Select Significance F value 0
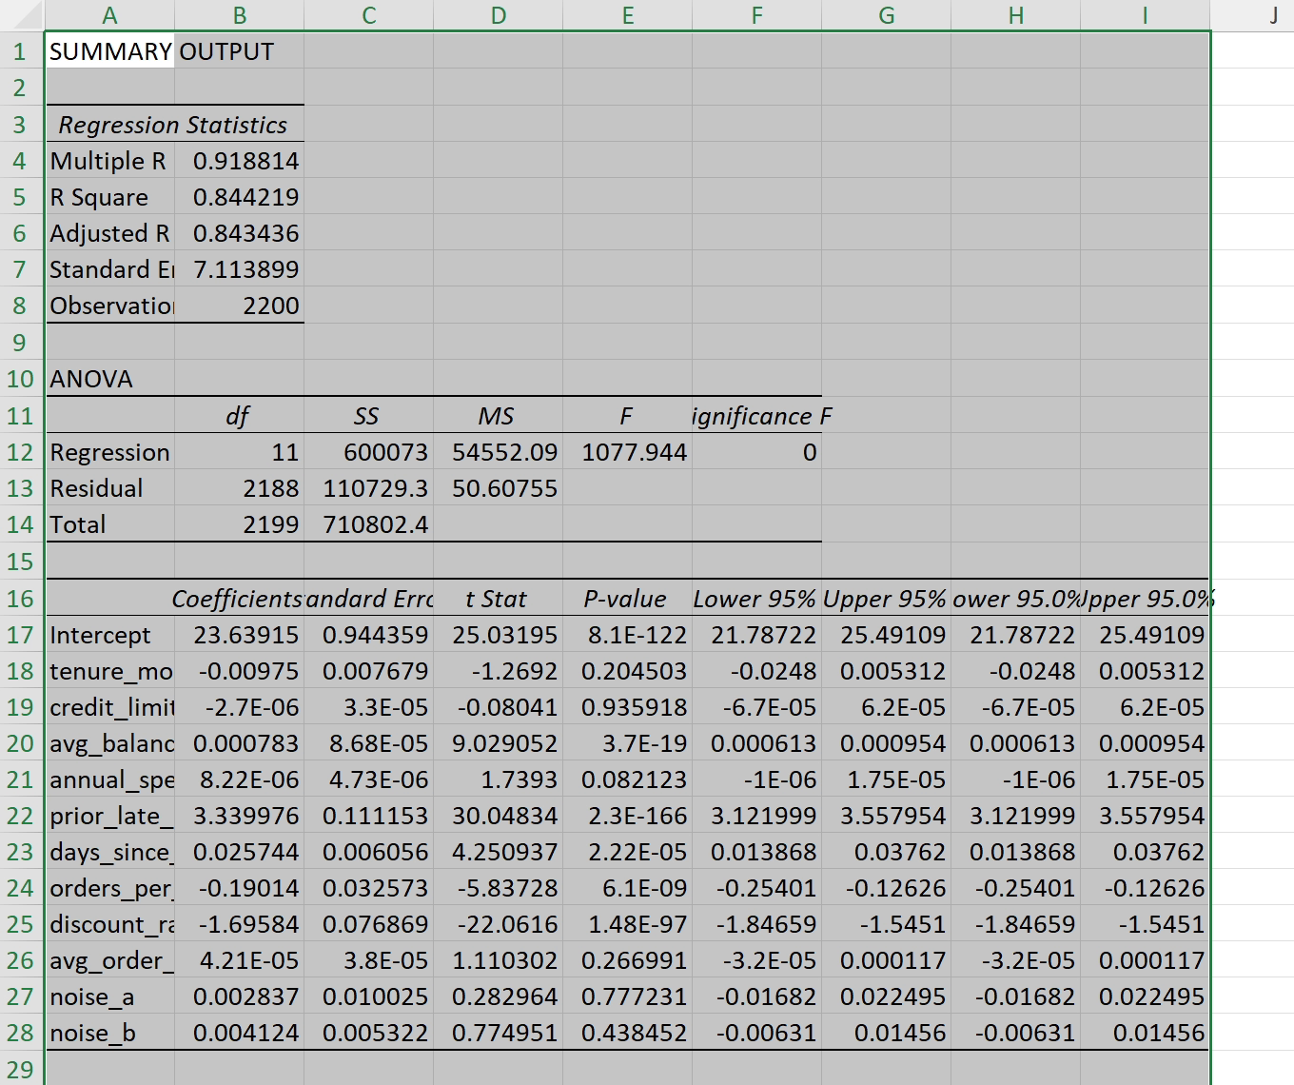Viewport: 1294px width, 1085px height. tap(757, 452)
